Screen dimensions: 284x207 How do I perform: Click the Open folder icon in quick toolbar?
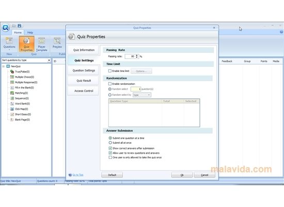[14, 26]
